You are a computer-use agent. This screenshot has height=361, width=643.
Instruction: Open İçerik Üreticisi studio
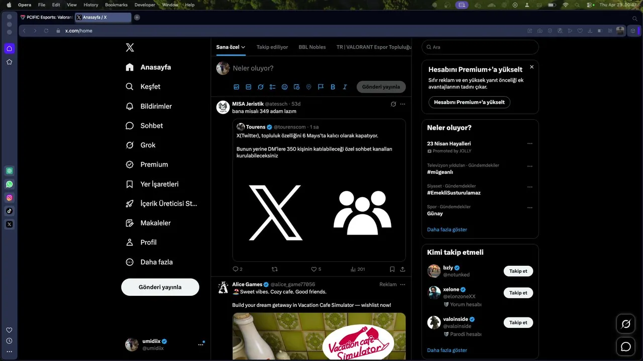(x=161, y=204)
